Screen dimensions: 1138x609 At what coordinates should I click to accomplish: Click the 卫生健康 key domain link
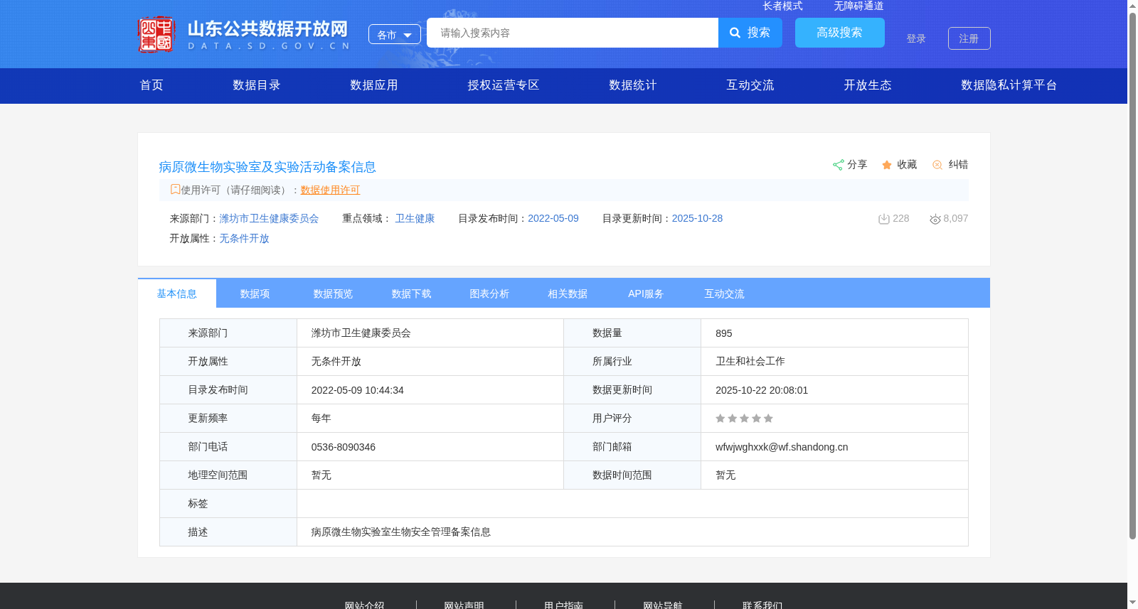pyautogui.click(x=415, y=219)
